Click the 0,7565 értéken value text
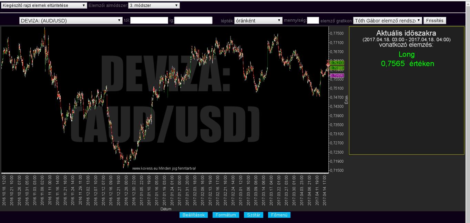This screenshot has width=470, height=223. [x=407, y=64]
